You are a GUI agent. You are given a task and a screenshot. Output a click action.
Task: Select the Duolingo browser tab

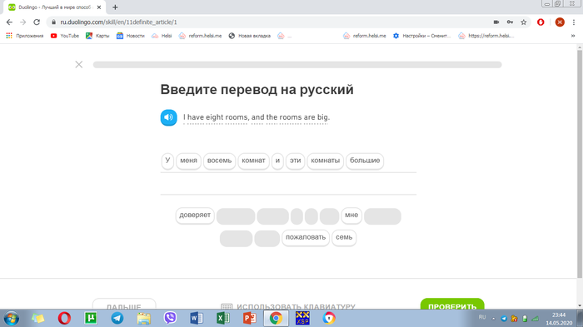(55, 7)
